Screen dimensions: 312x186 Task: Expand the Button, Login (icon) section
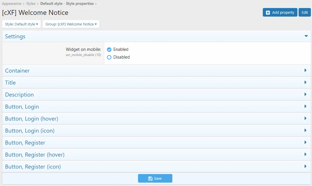[30, 131]
